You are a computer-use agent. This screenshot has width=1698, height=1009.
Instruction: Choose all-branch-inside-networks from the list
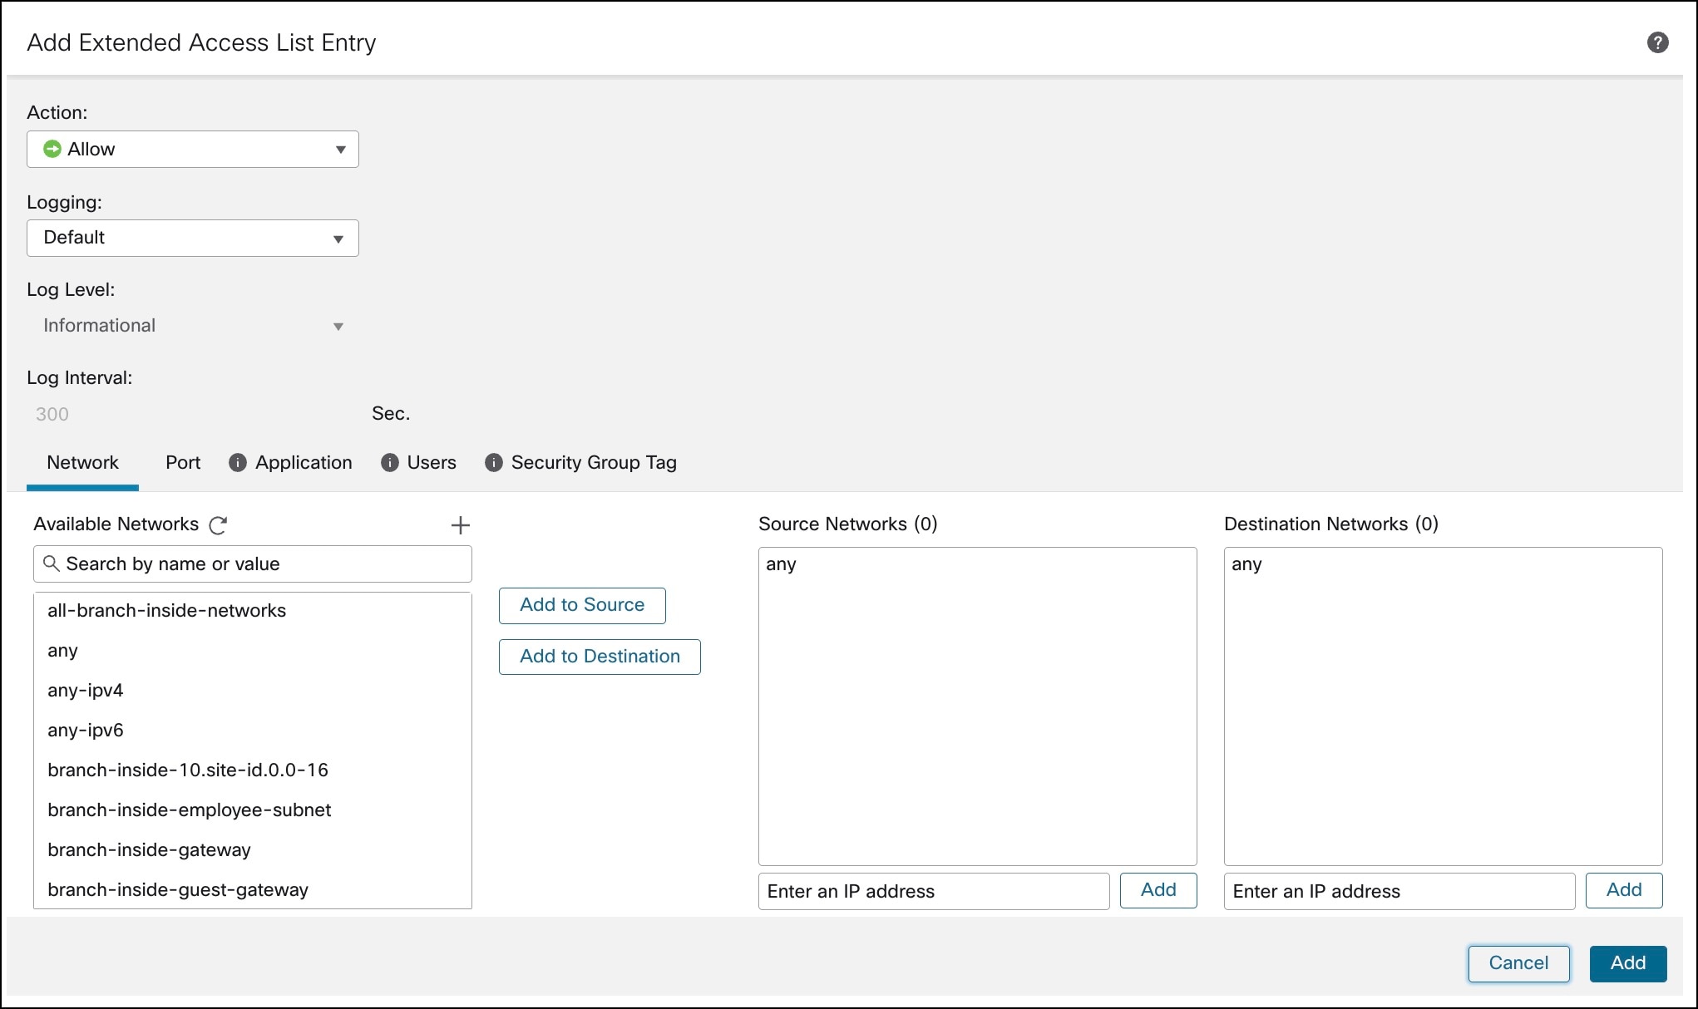167,611
